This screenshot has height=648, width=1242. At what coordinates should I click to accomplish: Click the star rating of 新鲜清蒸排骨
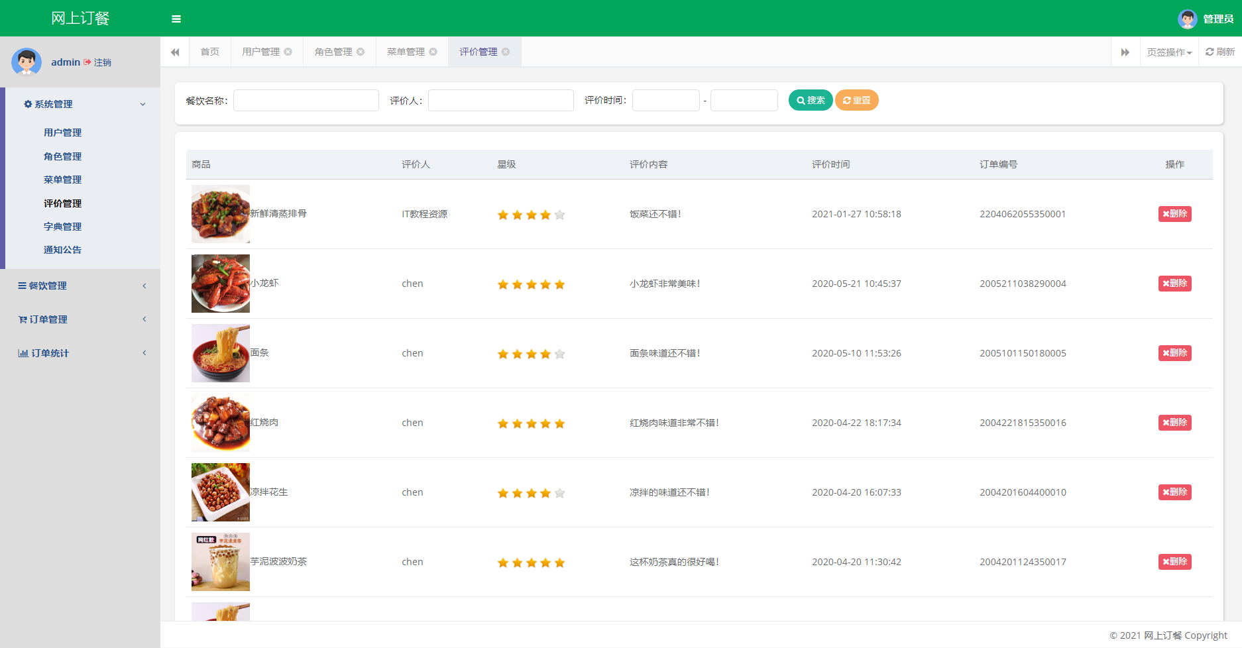pos(531,215)
